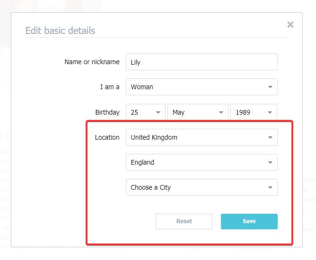Click the Birthday label

[107, 112]
